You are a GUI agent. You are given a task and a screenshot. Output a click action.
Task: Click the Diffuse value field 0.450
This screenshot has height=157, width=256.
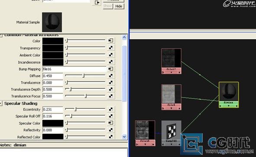(53, 76)
